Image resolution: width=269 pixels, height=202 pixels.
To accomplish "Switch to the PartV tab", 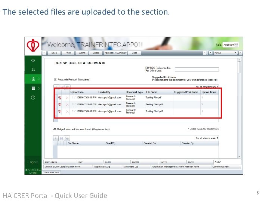I will point(200,162).
